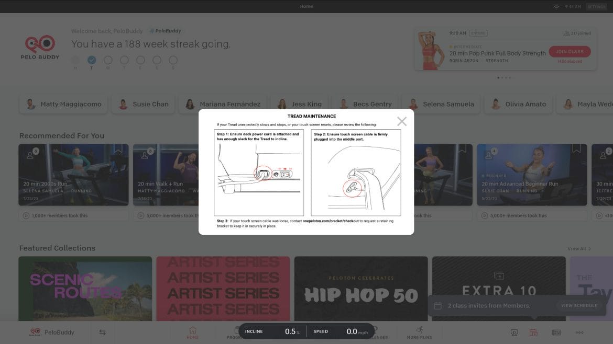Select the Wednesday streak circle
613x344 pixels.
(x=108, y=60)
